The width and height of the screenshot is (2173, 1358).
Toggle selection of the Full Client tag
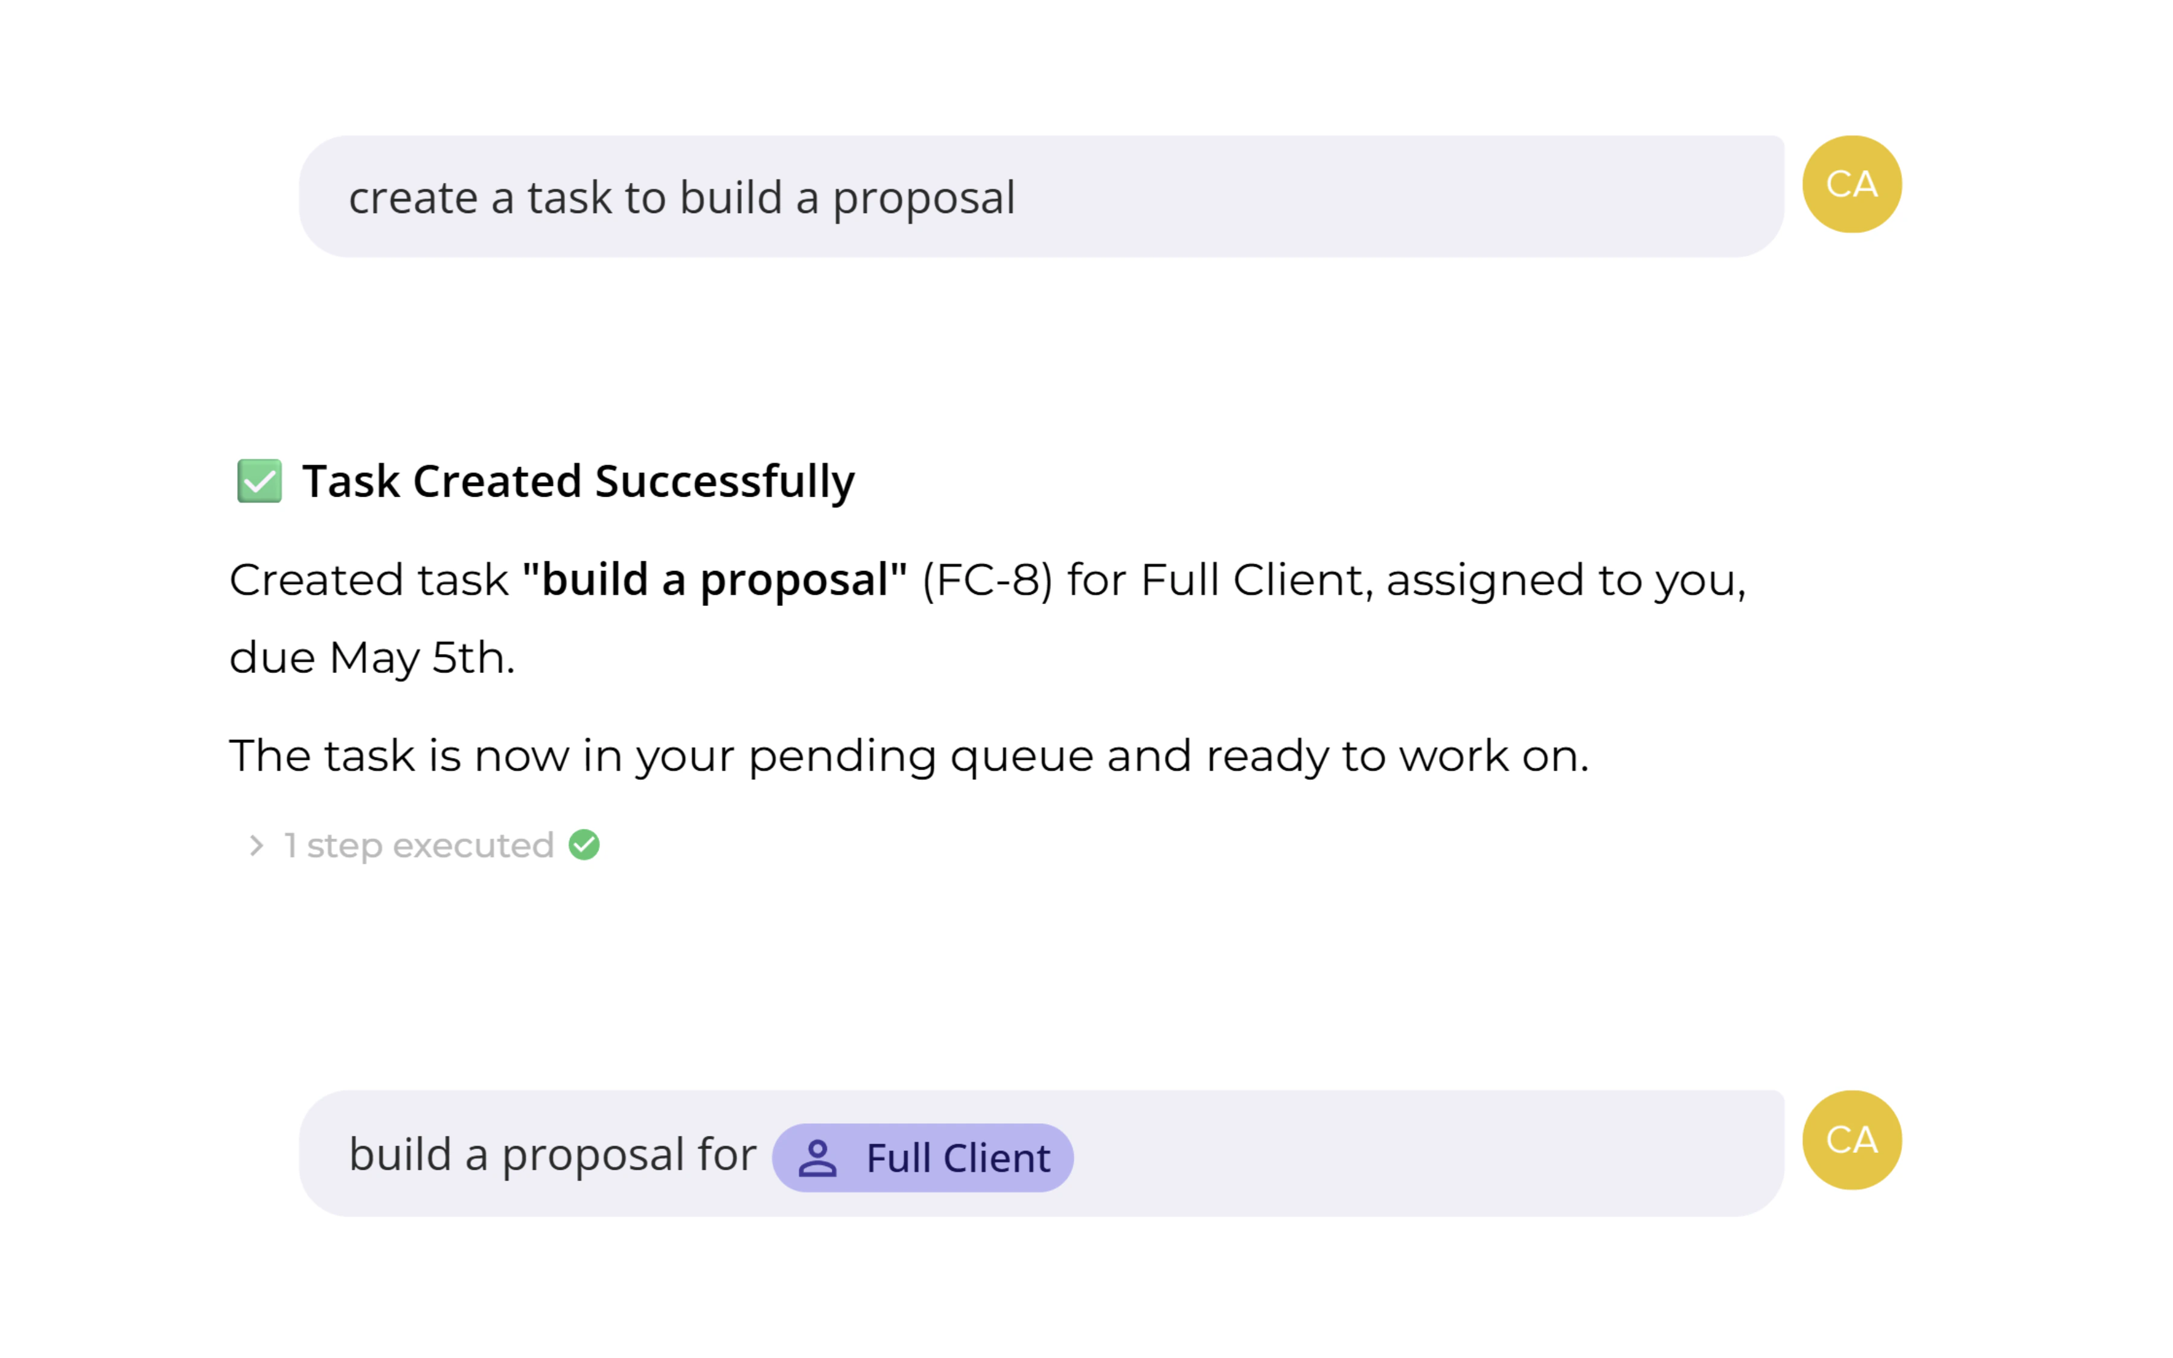(922, 1158)
